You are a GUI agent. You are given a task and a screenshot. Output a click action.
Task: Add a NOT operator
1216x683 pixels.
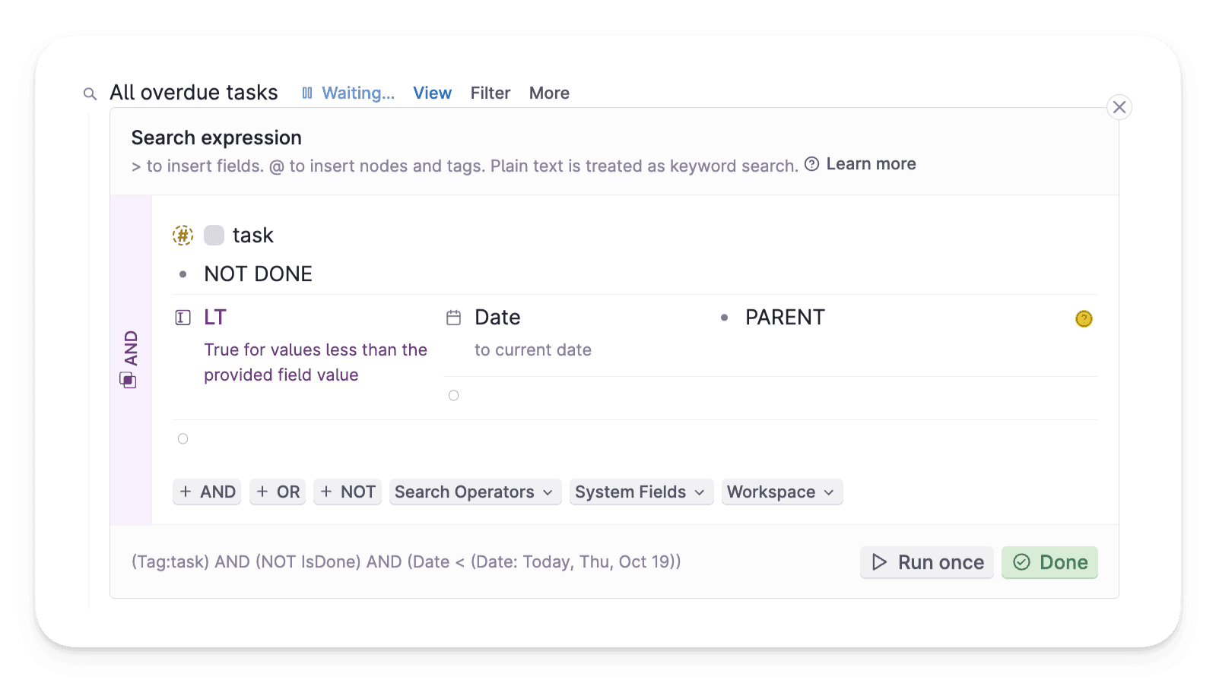(x=348, y=492)
